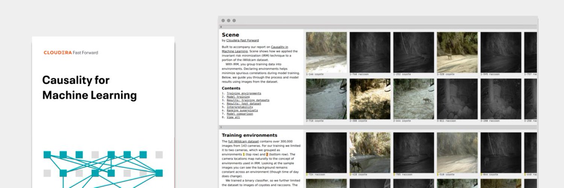Open thumbnail labeled 3-288 raccoon
This screenshot has height=188, width=564.
501,99
